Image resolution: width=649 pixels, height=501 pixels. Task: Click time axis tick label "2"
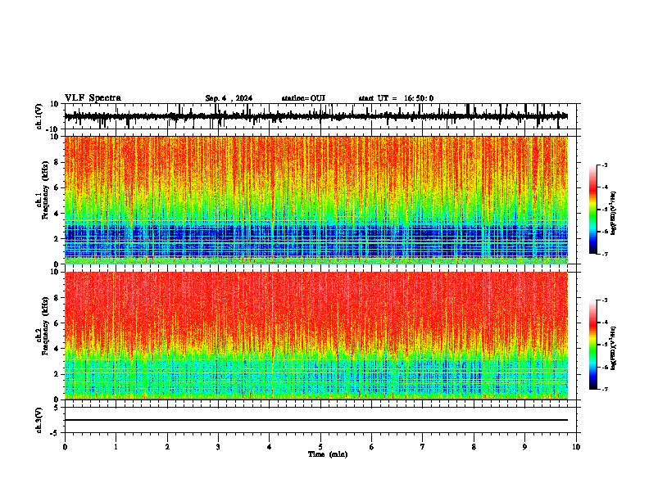tap(167, 447)
